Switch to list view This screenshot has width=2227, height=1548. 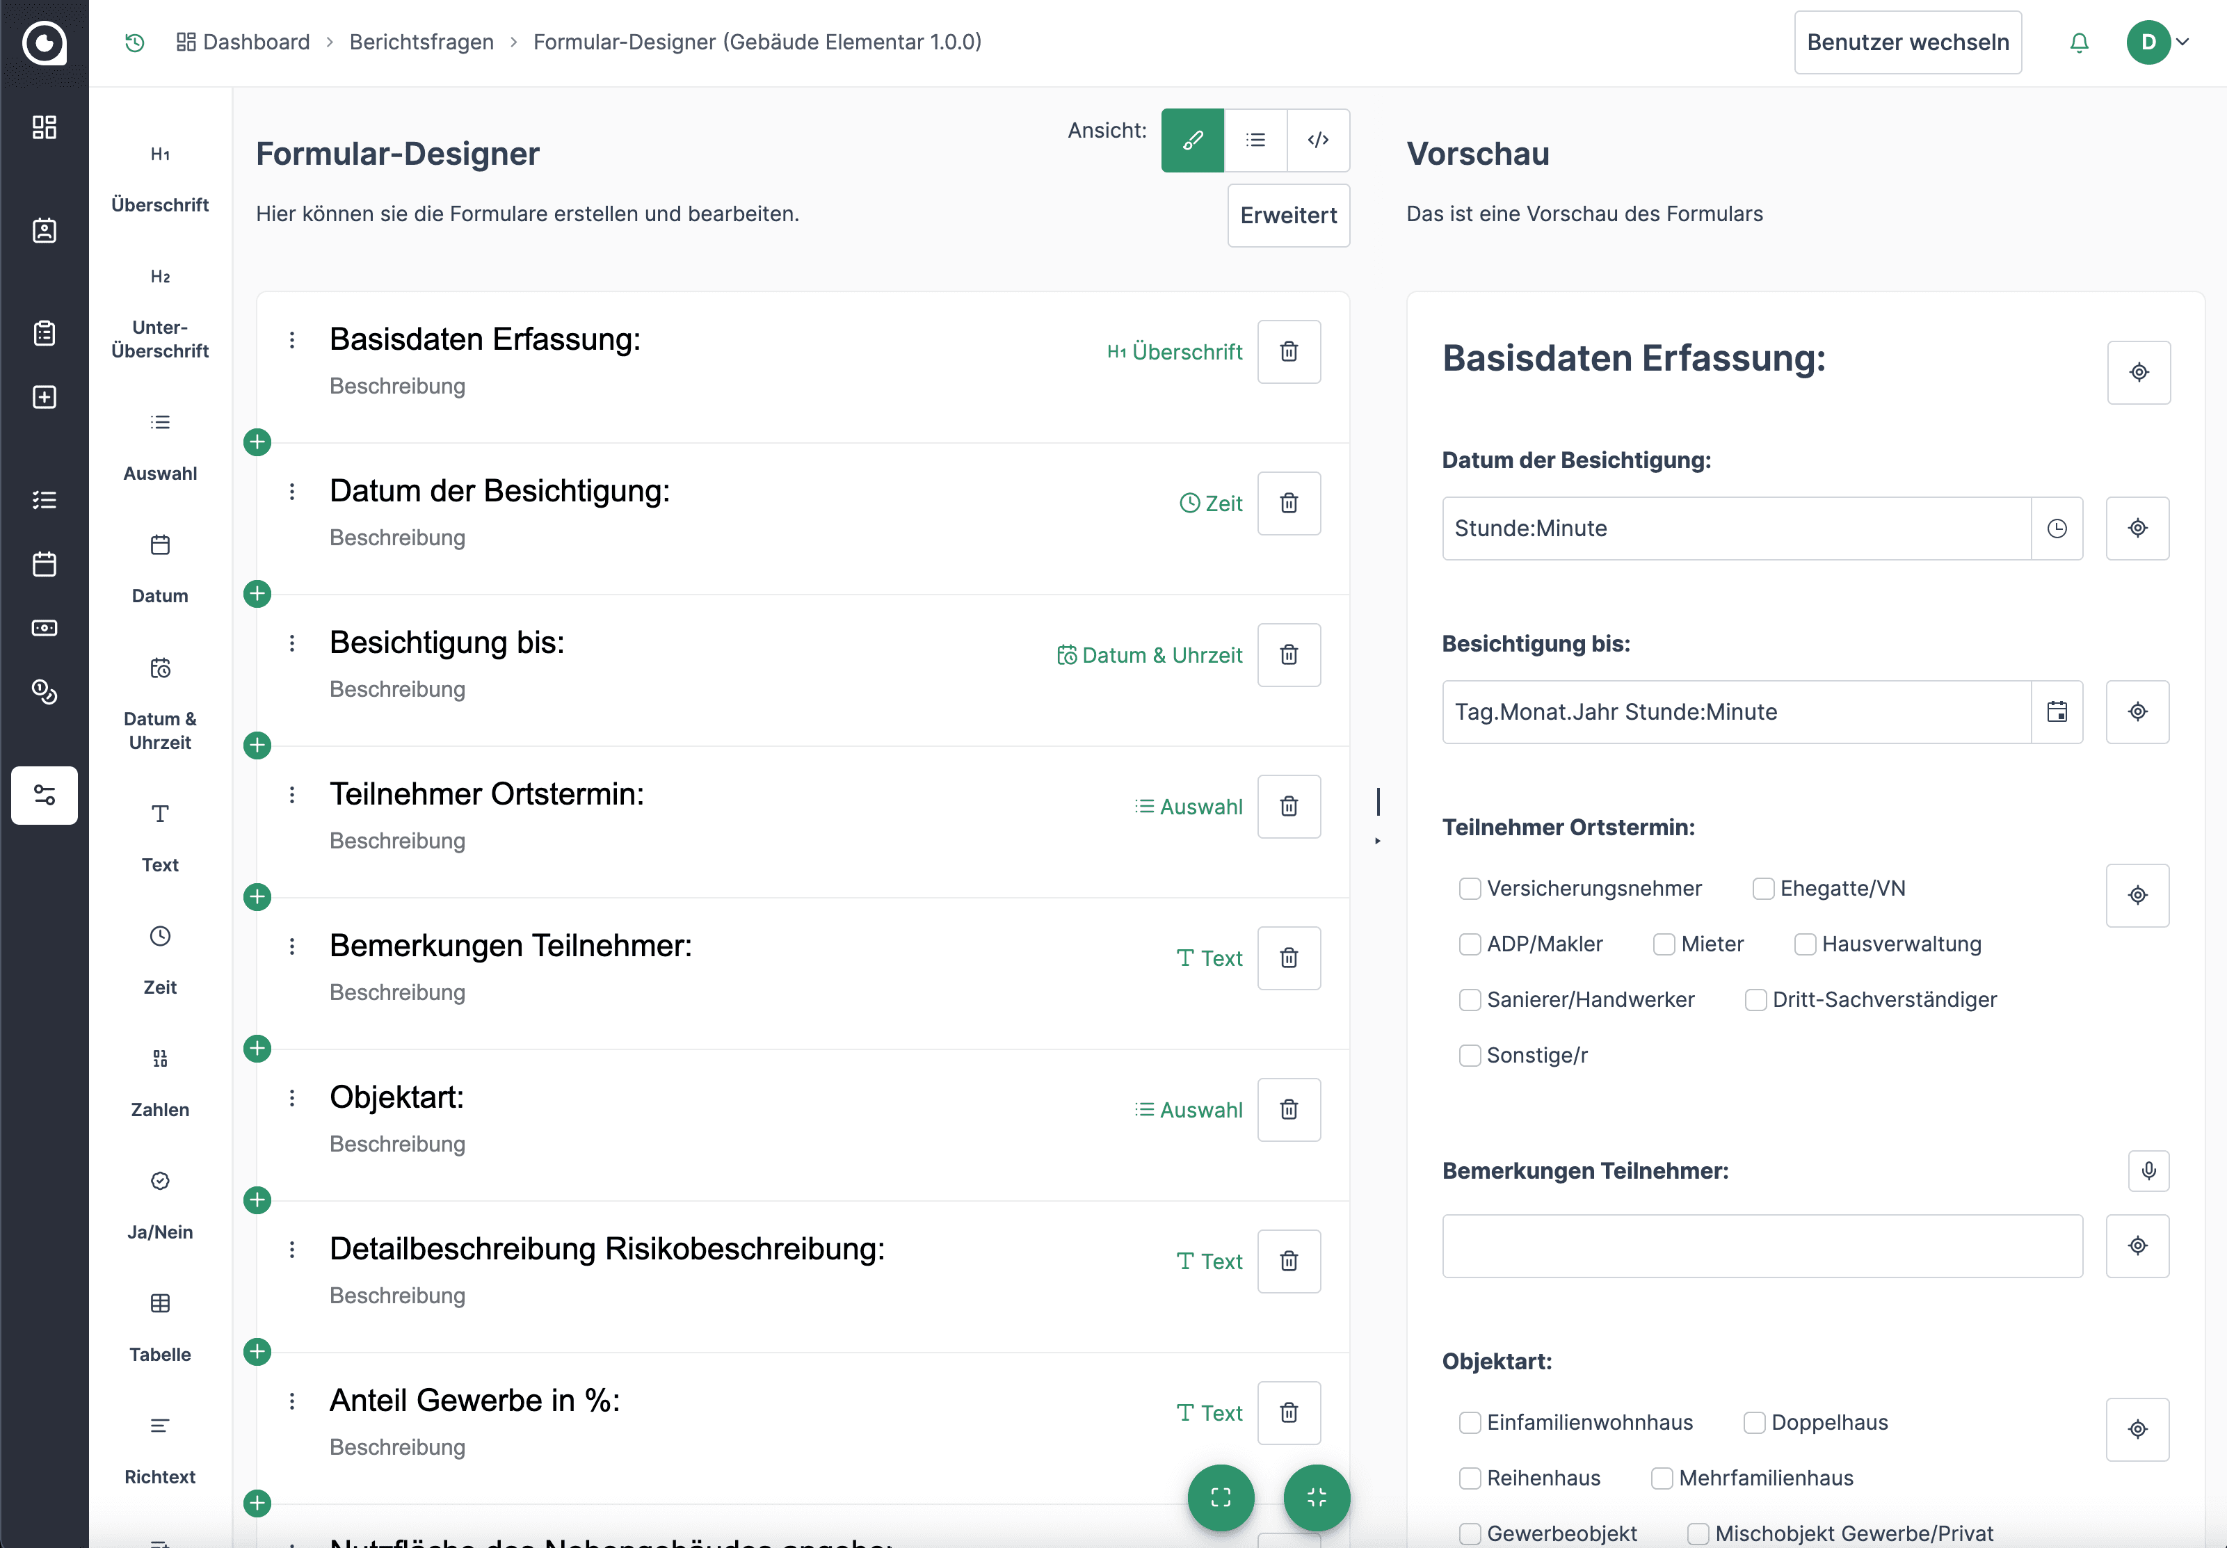[1255, 140]
